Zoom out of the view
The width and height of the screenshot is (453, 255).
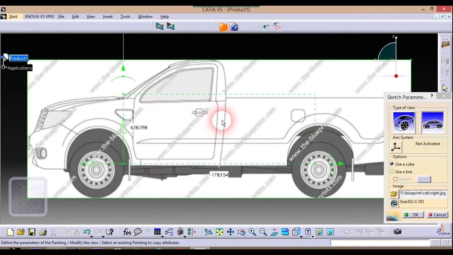click(263, 232)
